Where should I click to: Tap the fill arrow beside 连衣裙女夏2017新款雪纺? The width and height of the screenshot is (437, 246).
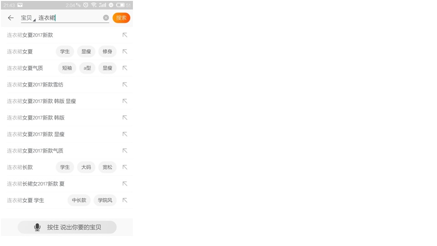[x=125, y=85]
